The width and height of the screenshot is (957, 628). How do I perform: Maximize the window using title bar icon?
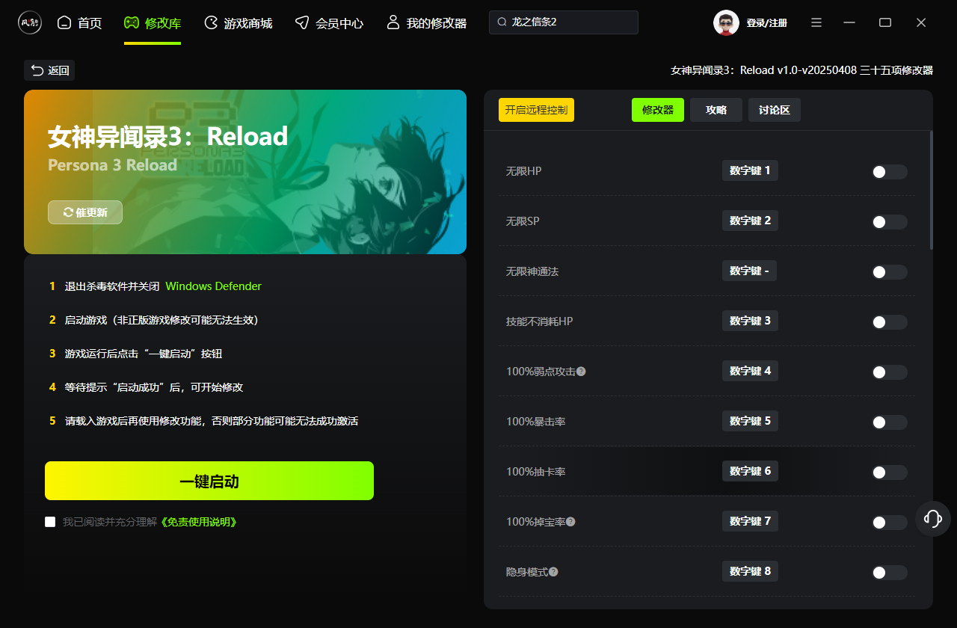pos(885,22)
